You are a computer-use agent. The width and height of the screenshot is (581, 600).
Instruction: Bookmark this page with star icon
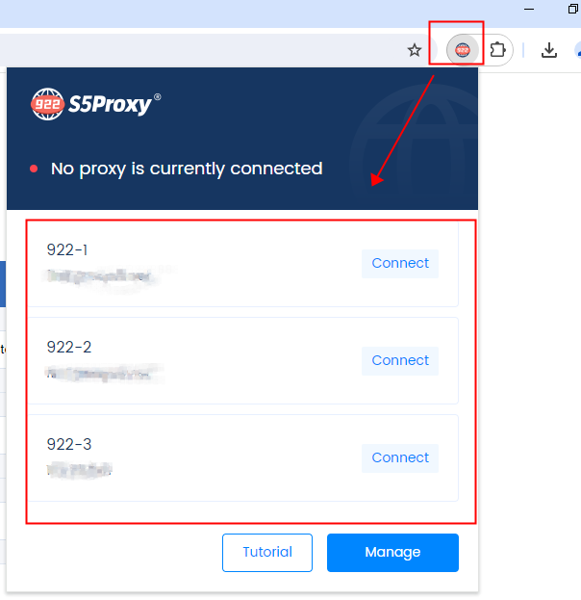coord(415,50)
